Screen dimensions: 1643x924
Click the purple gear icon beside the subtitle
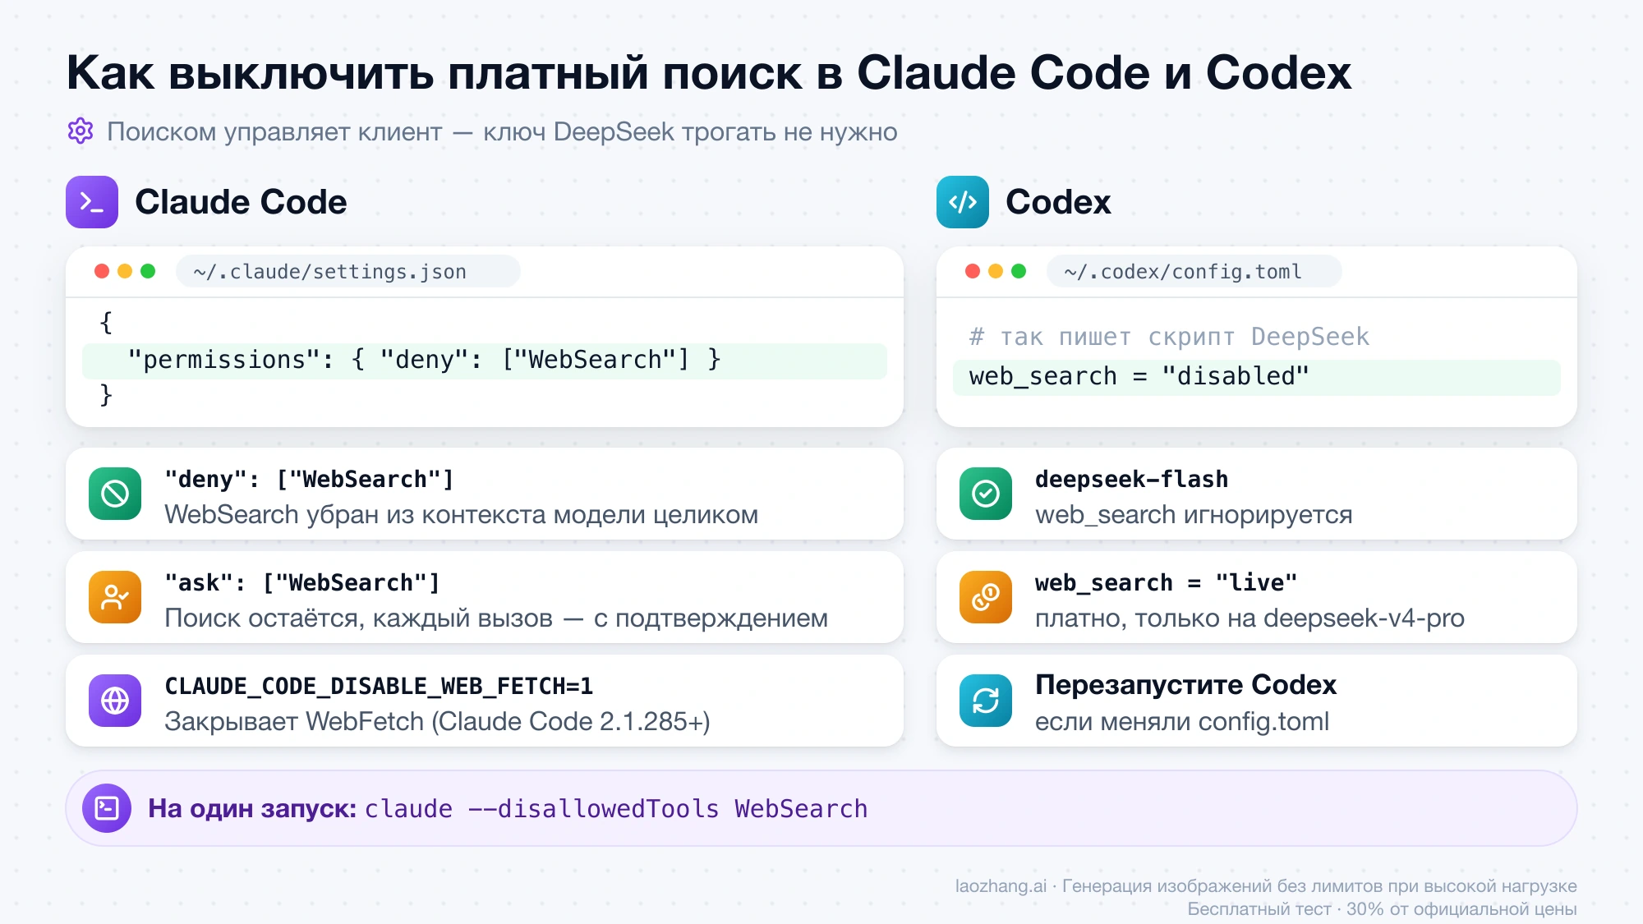81,131
